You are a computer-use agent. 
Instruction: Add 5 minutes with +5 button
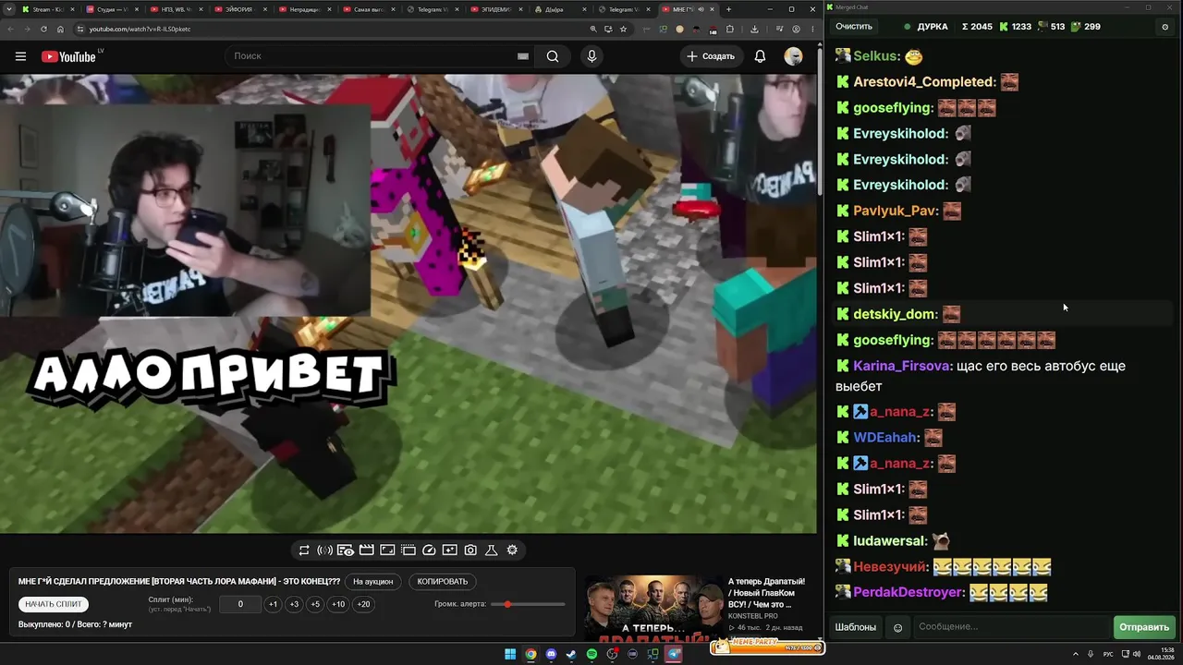click(315, 604)
